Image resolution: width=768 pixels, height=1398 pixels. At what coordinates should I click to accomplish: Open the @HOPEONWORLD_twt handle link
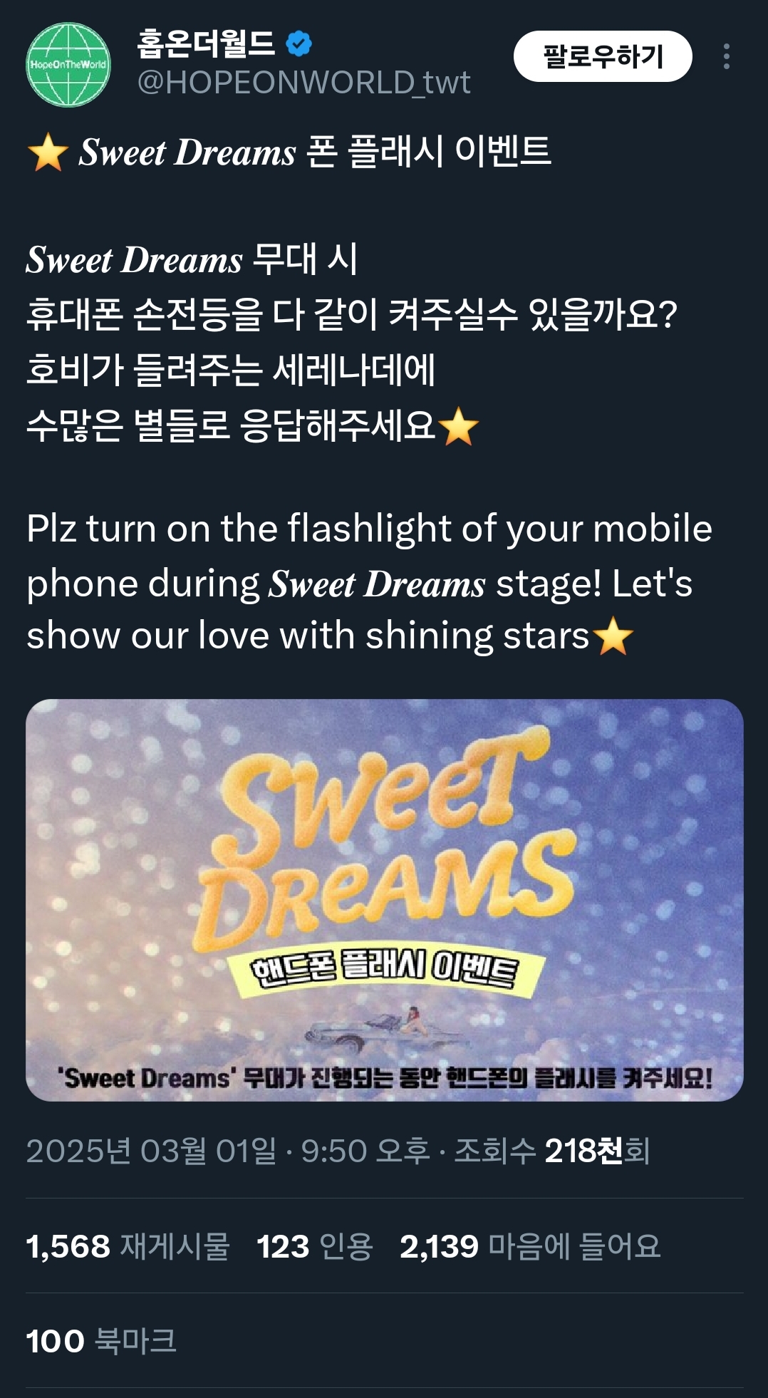303,83
